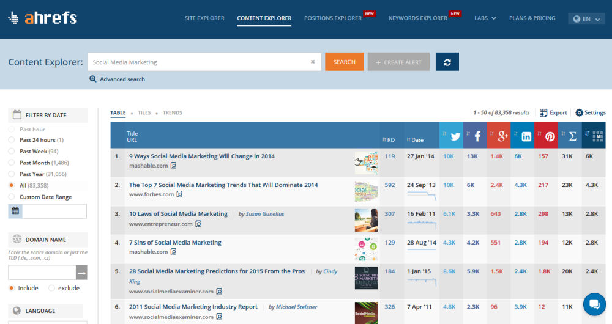The image size is (612, 324).
Task: Open thumbnail of 2011 Industry Report
Action: click(x=366, y=313)
